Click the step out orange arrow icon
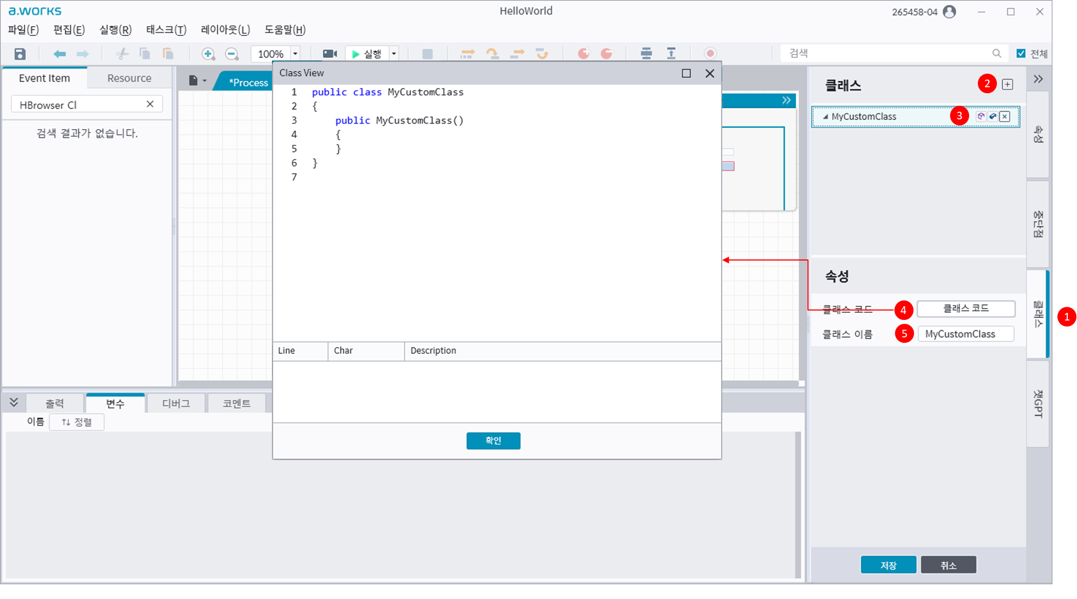 click(517, 53)
